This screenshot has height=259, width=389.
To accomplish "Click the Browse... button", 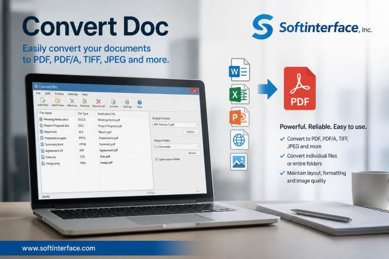I will pos(192,153).
